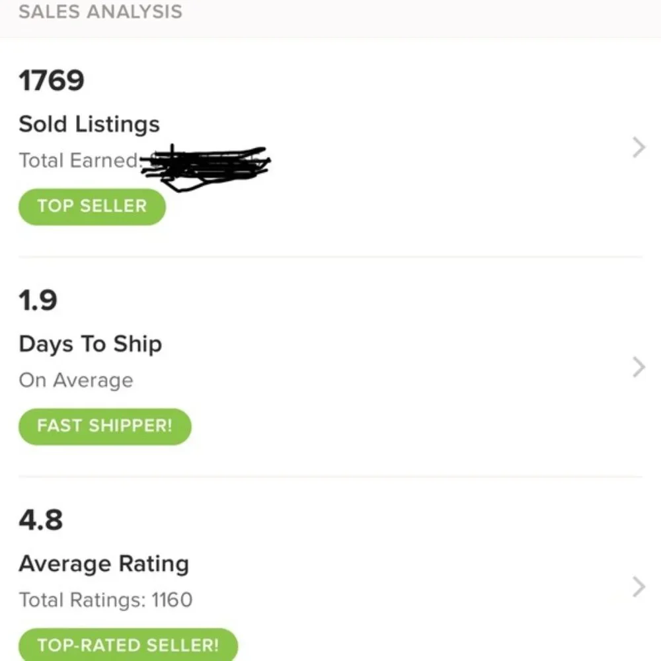Viewport: 661px width, 661px height.
Task: Expand the Days To Ship row chevron
Action: (638, 367)
